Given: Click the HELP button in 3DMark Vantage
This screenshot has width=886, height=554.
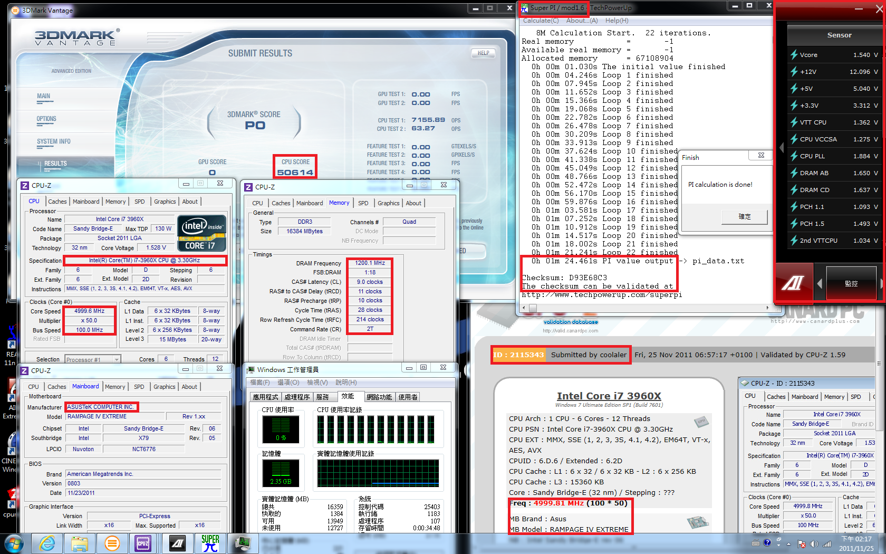Looking at the screenshot, I should [483, 53].
